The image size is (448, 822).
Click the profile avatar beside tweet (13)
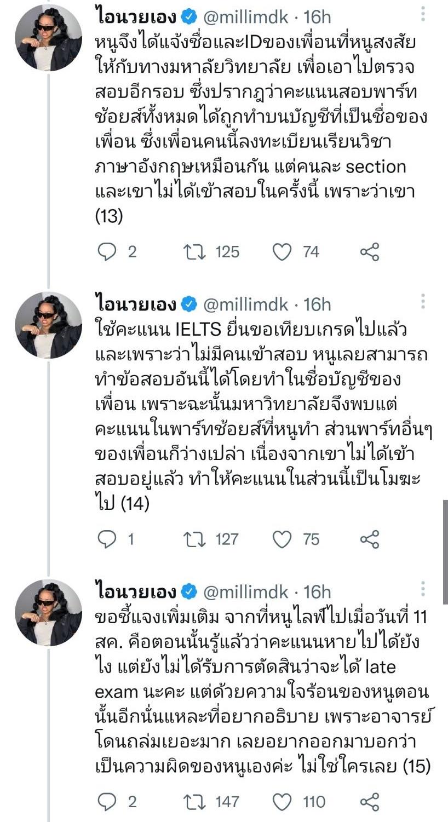click(x=48, y=38)
